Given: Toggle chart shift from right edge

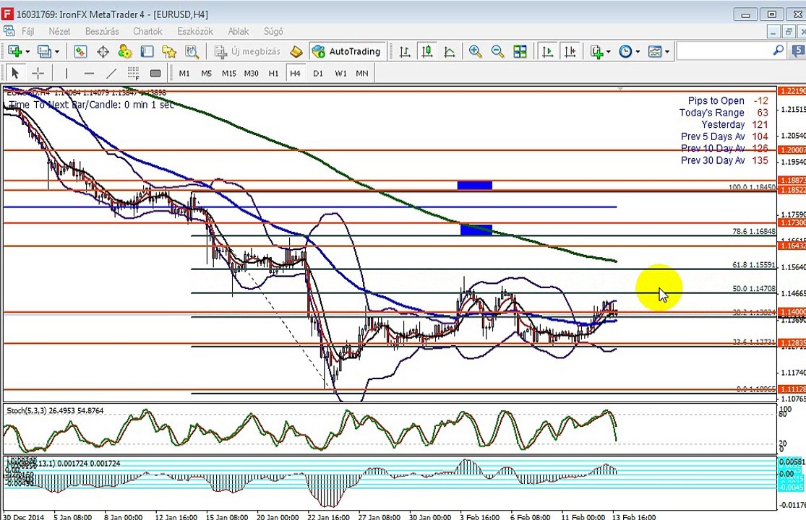Looking at the screenshot, I should pyautogui.click(x=570, y=51).
